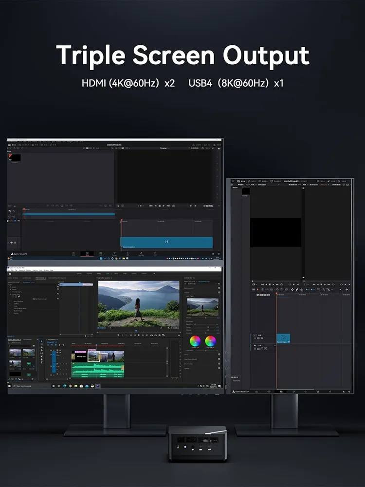Click the 01:00:00:00 timecode on the vertical monitor

263,295
